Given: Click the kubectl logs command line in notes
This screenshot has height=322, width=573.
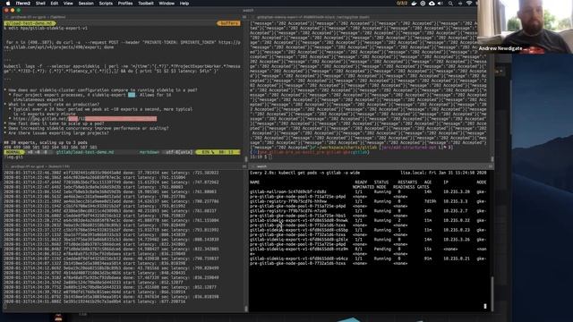Looking at the screenshot, I should click(x=122, y=69).
